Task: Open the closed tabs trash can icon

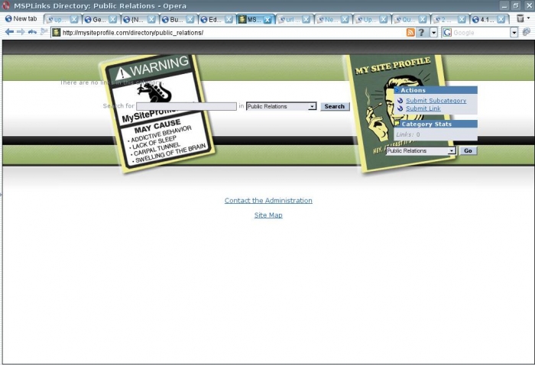Action: (x=520, y=18)
